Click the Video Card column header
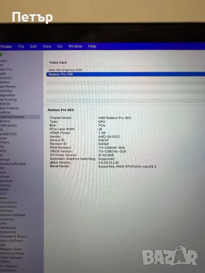The image size is (205, 273). click(x=58, y=63)
